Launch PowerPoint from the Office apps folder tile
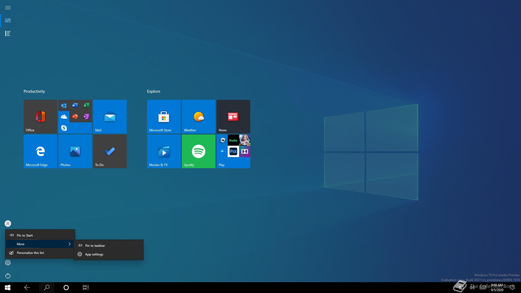The image size is (521, 293). (x=75, y=117)
